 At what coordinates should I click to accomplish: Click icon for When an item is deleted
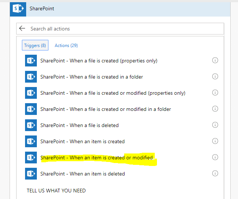(31, 174)
